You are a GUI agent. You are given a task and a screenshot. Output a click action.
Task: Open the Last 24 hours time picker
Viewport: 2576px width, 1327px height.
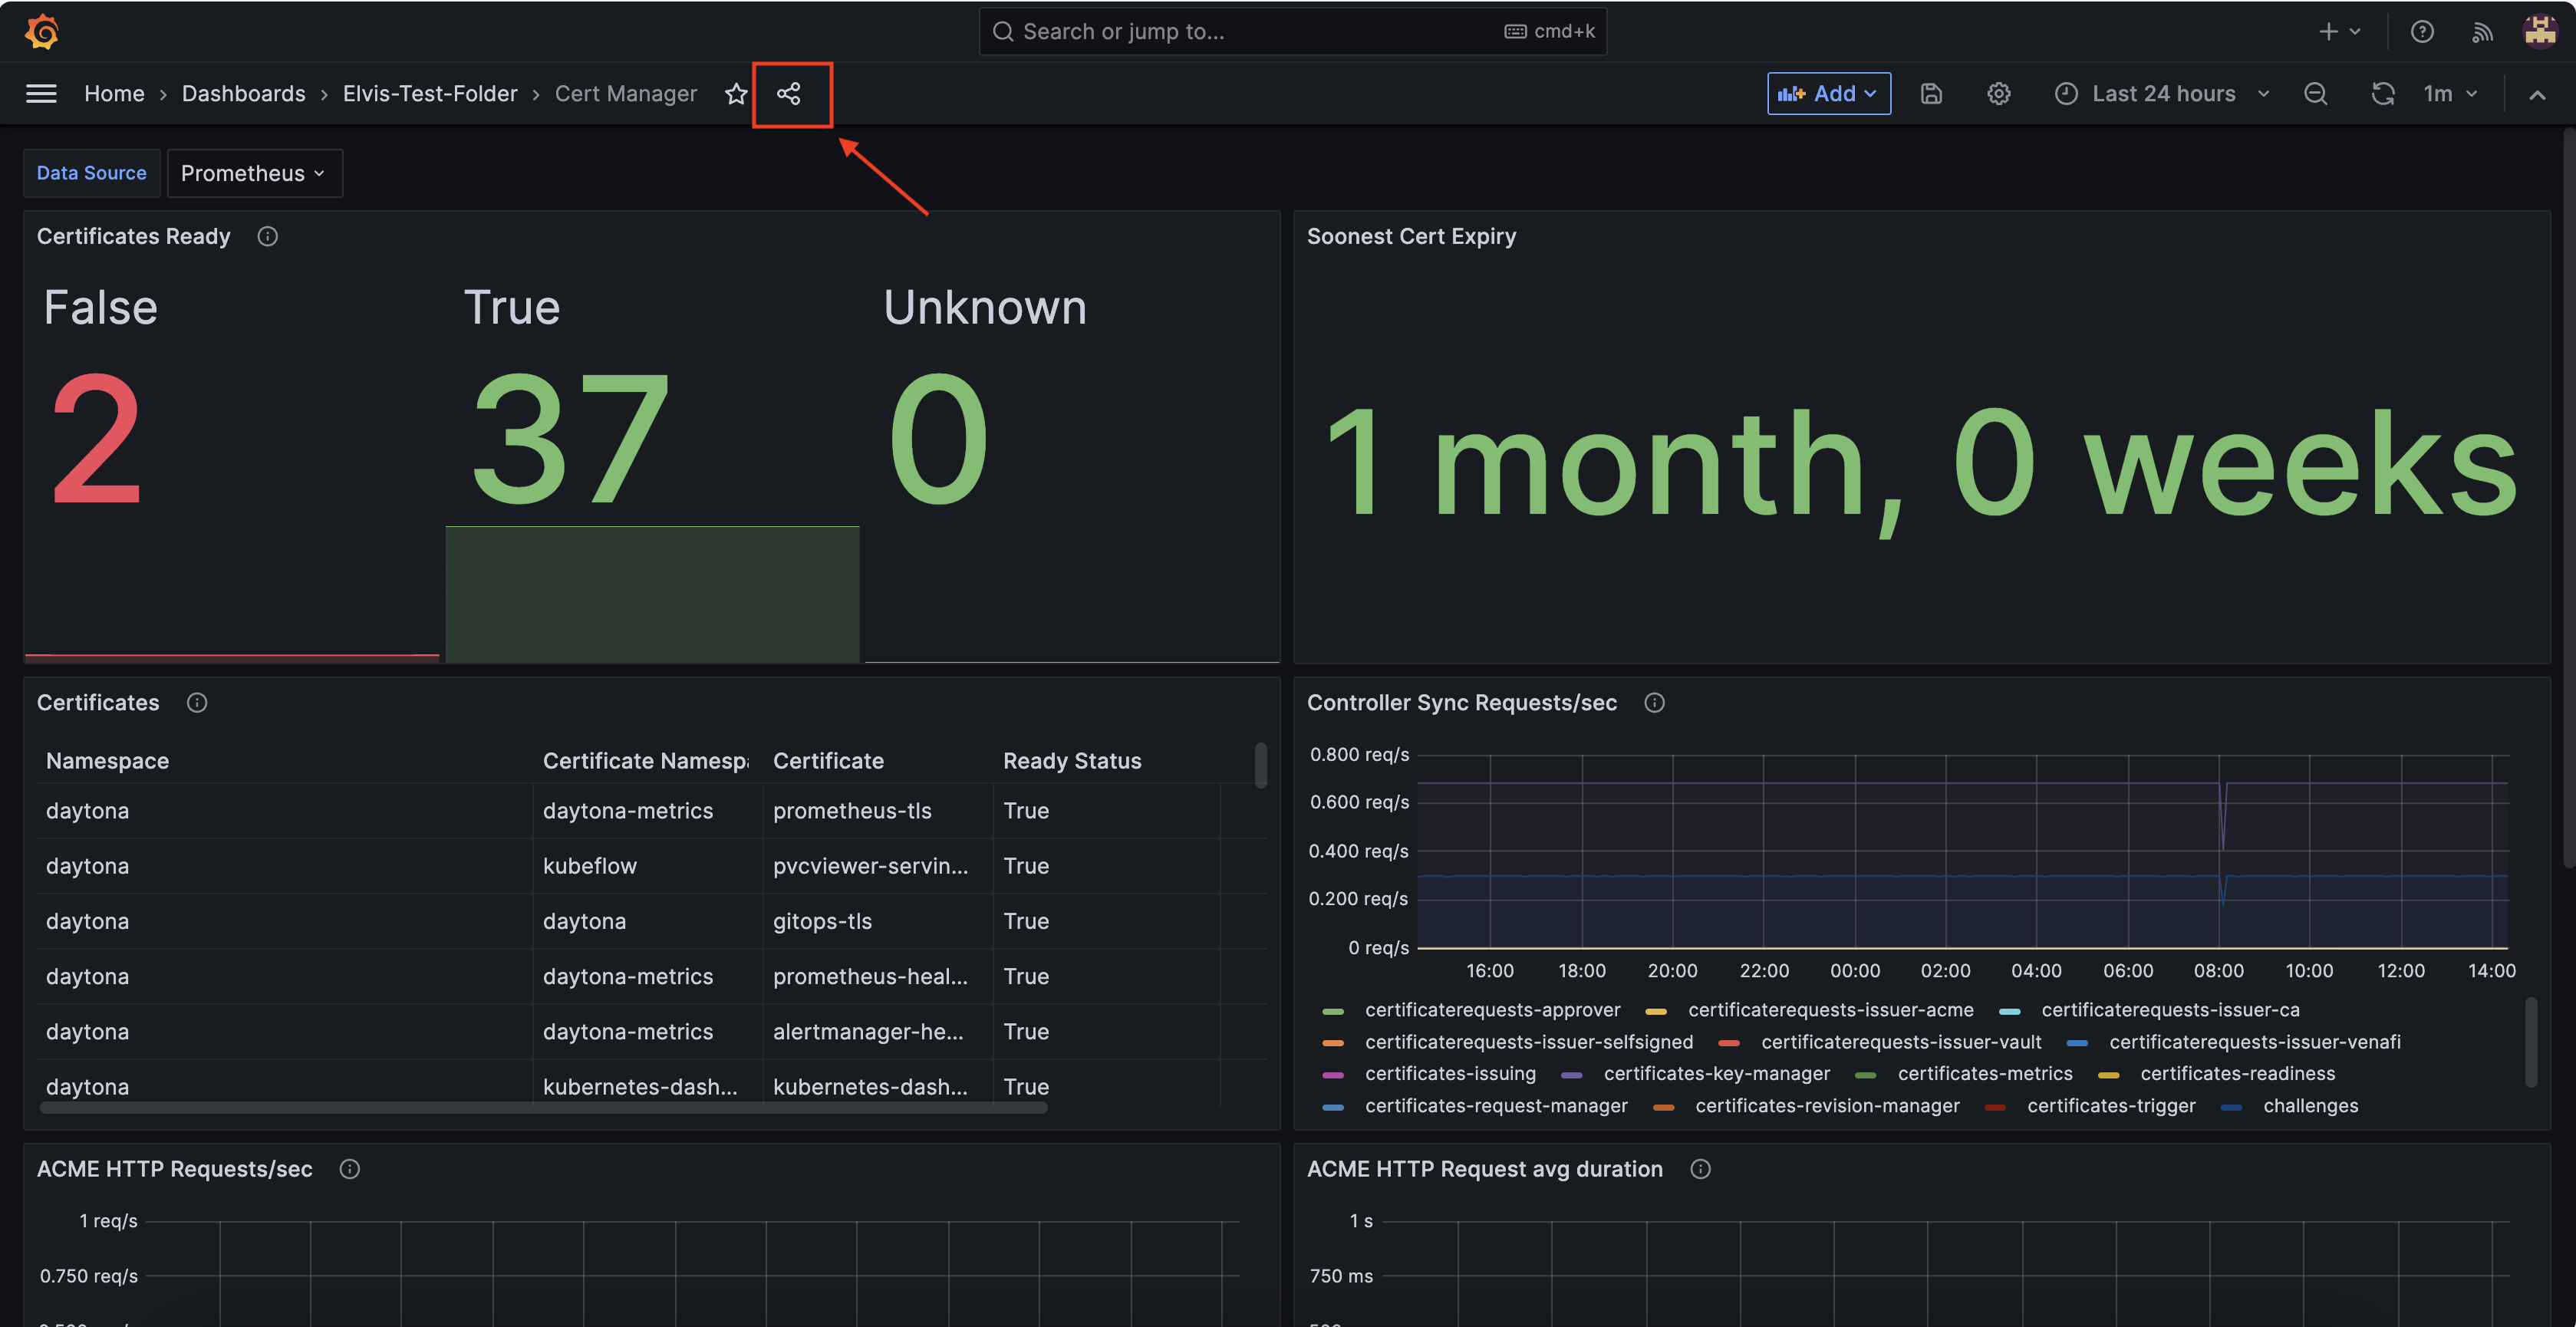coord(2162,93)
